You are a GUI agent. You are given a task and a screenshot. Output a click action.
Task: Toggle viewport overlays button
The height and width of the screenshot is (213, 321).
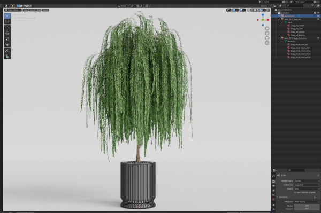click(x=241, y=10)
